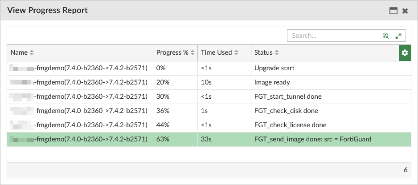Select the FGT_start_tunnel done row

pos(287,97)
